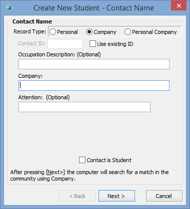Click the application icon in title bar
Viewport: 190px width, 209px height.
[x=9, y=7]
